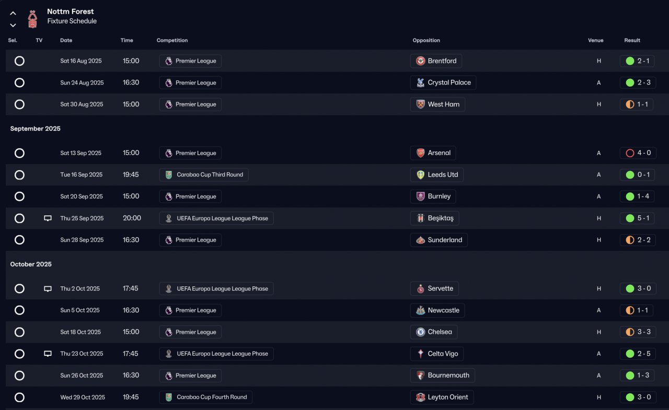Select the Leyton Orient fixture radio button
The width and height of the screenshot is (669, 410).
[19, 397]
